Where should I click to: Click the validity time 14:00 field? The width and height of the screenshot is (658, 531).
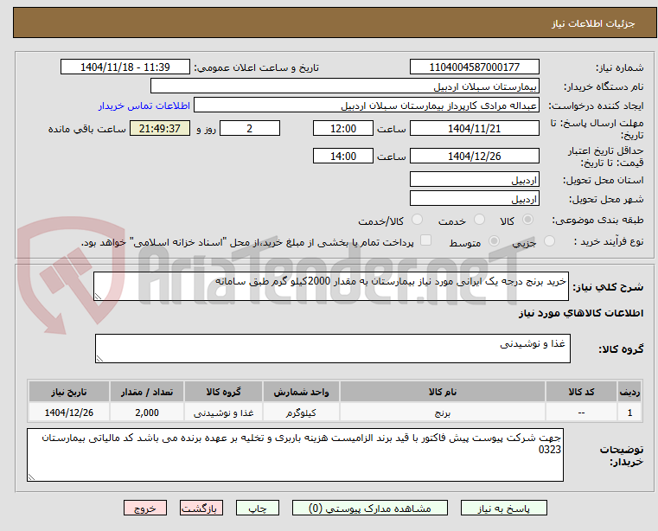pyautogui.click(x=343, y=157)
